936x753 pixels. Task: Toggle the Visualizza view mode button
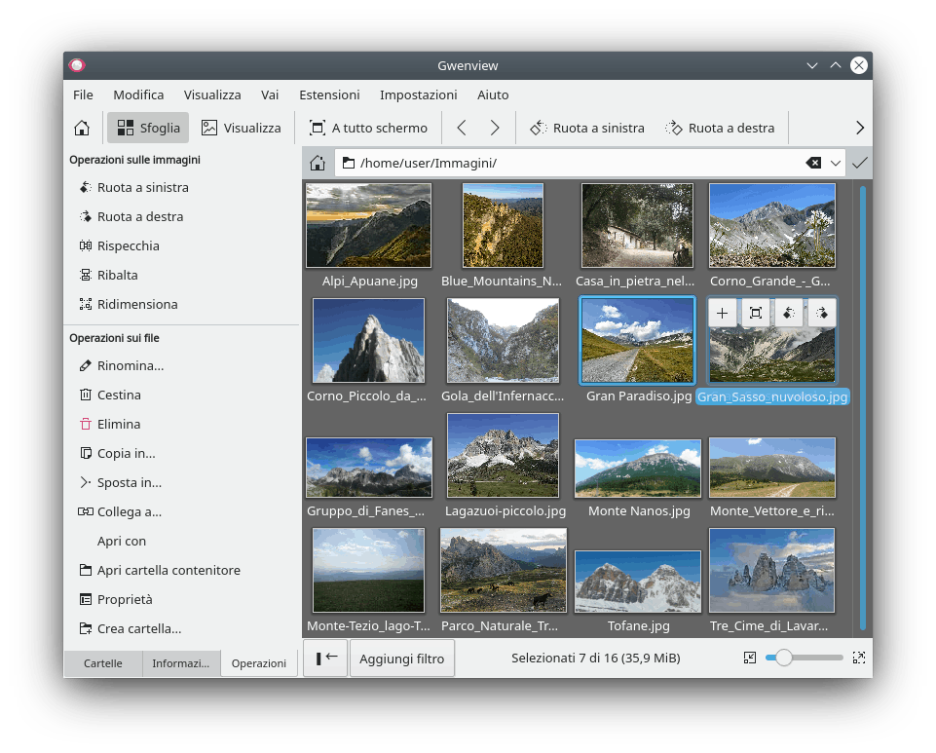click(x=241, y=128)
